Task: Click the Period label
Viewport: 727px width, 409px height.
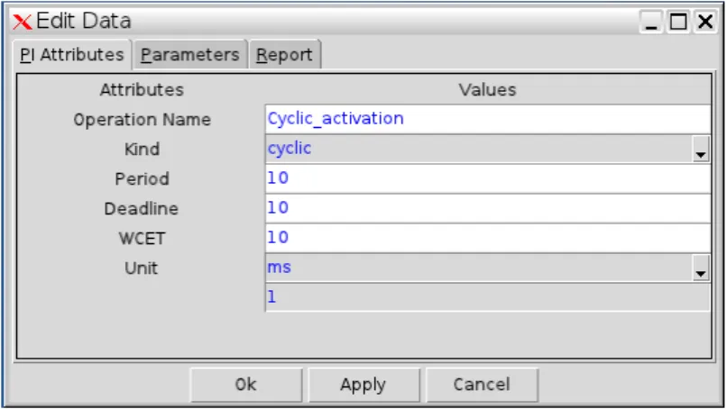Action: (x=142, y=178)
